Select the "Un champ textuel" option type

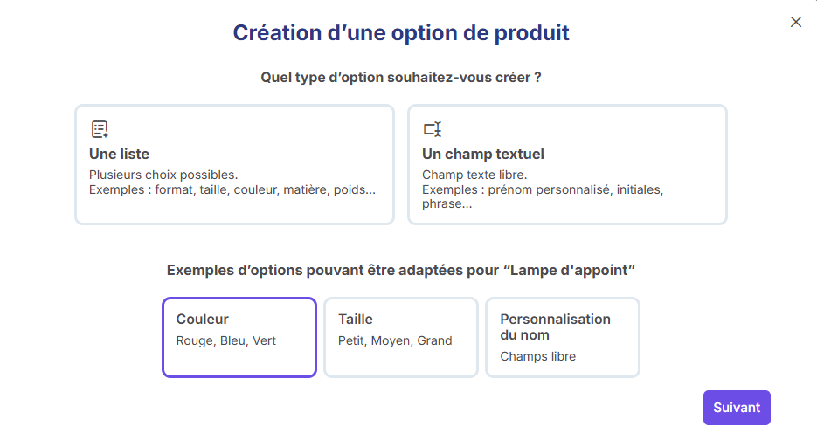click(x=567, y=164)
